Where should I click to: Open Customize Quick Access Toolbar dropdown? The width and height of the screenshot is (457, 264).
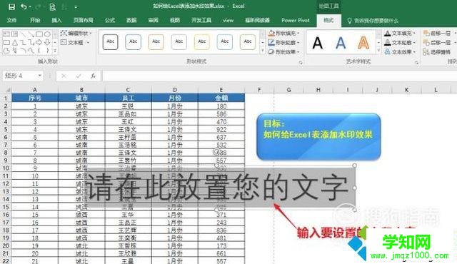pos(76,6)
